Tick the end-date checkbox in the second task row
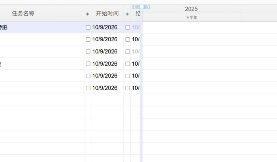The image size is (277, 162). pyautogui.click(x=128, y=40)
